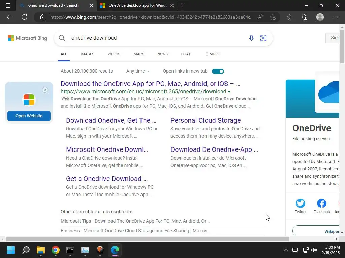Close the OneDrive desktop app tab

(x=172, y=5)
